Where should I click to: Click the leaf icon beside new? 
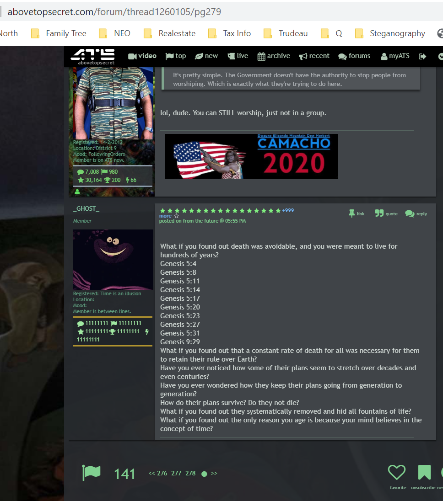[x=199, y=56]
